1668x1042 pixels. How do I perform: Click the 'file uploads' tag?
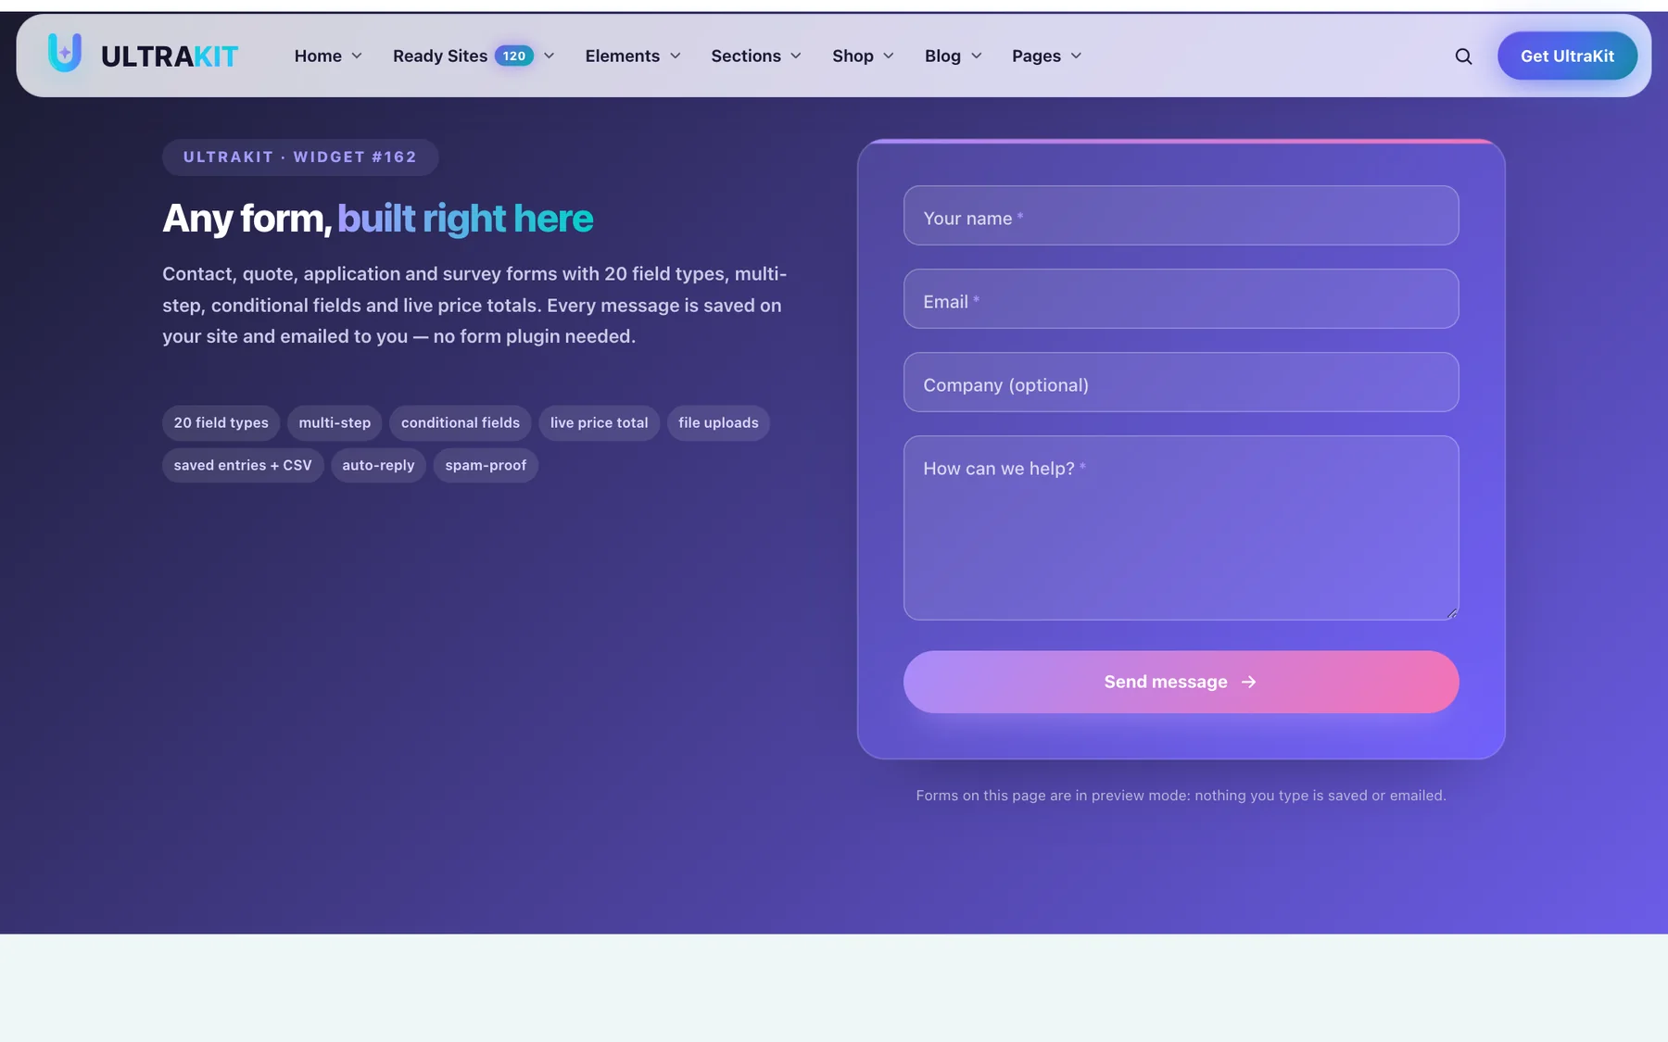[718, 423]
